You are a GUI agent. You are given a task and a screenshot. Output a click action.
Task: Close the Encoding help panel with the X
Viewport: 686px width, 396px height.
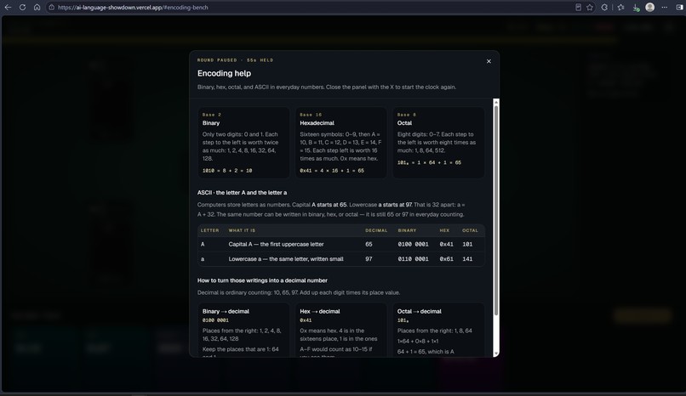(x=489, y=61)
